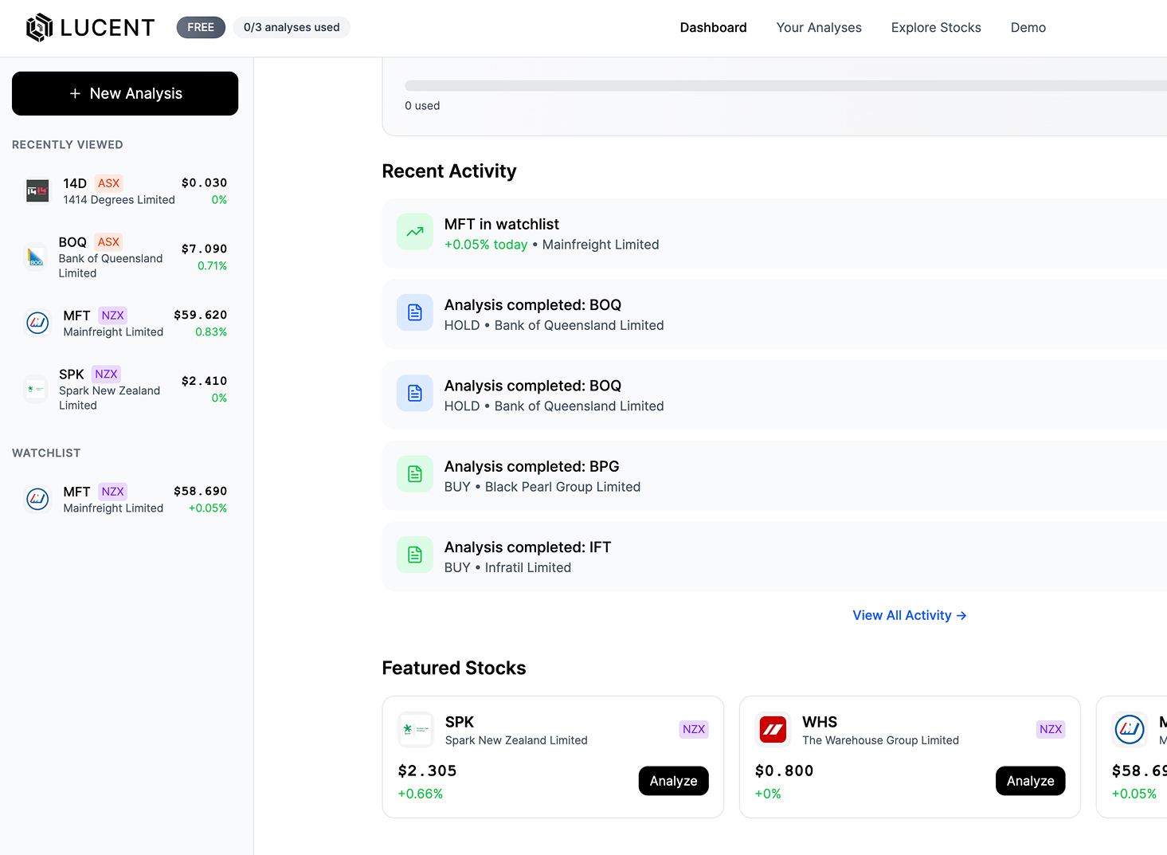The height and width of the screenshot is (855, 1167).
Task: Click the Mainfreight logo under Recently Viewed
Action: coord(37,323)
